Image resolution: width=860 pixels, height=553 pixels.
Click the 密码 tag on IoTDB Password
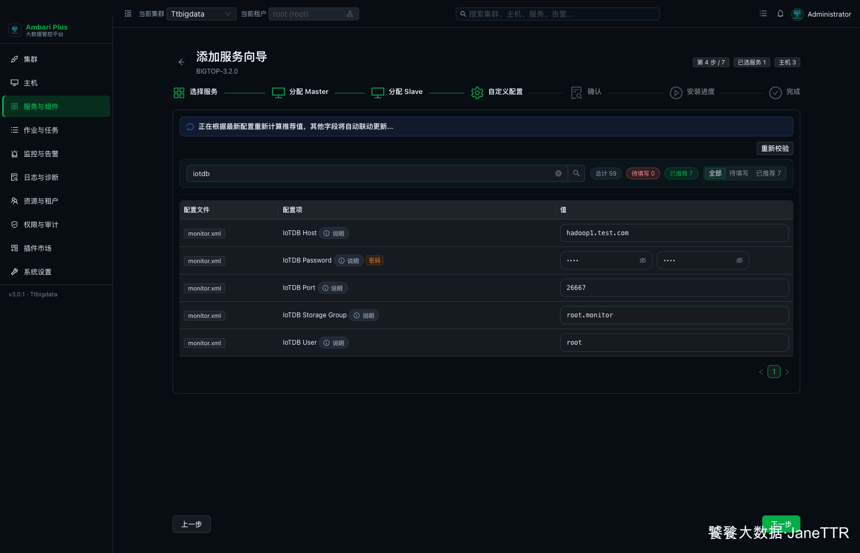point(375,260)
